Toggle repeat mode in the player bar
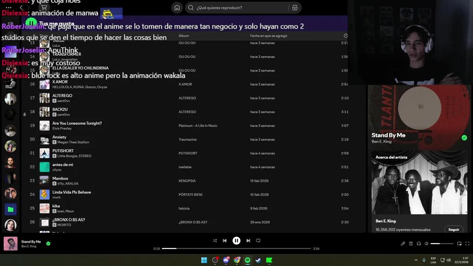 pos(258,241)
